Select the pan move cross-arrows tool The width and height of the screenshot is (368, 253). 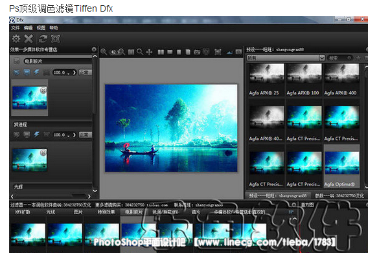click(x=149, y=52)
